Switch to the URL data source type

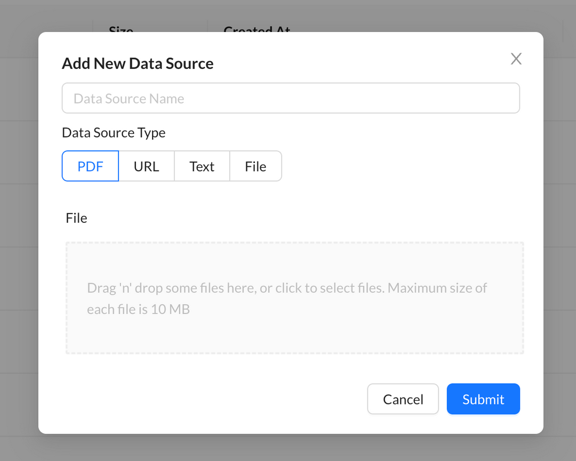coord(146,166)
